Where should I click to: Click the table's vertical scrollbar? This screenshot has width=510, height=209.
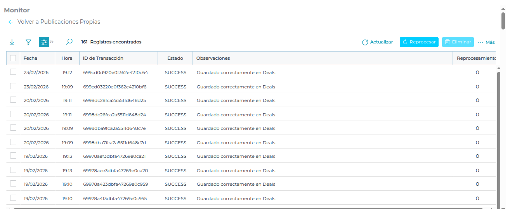pyautogui.click(x=499, y=136)
